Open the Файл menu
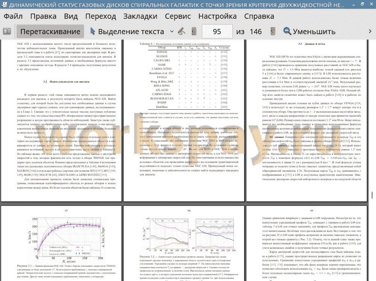 (x=13, y=16)
